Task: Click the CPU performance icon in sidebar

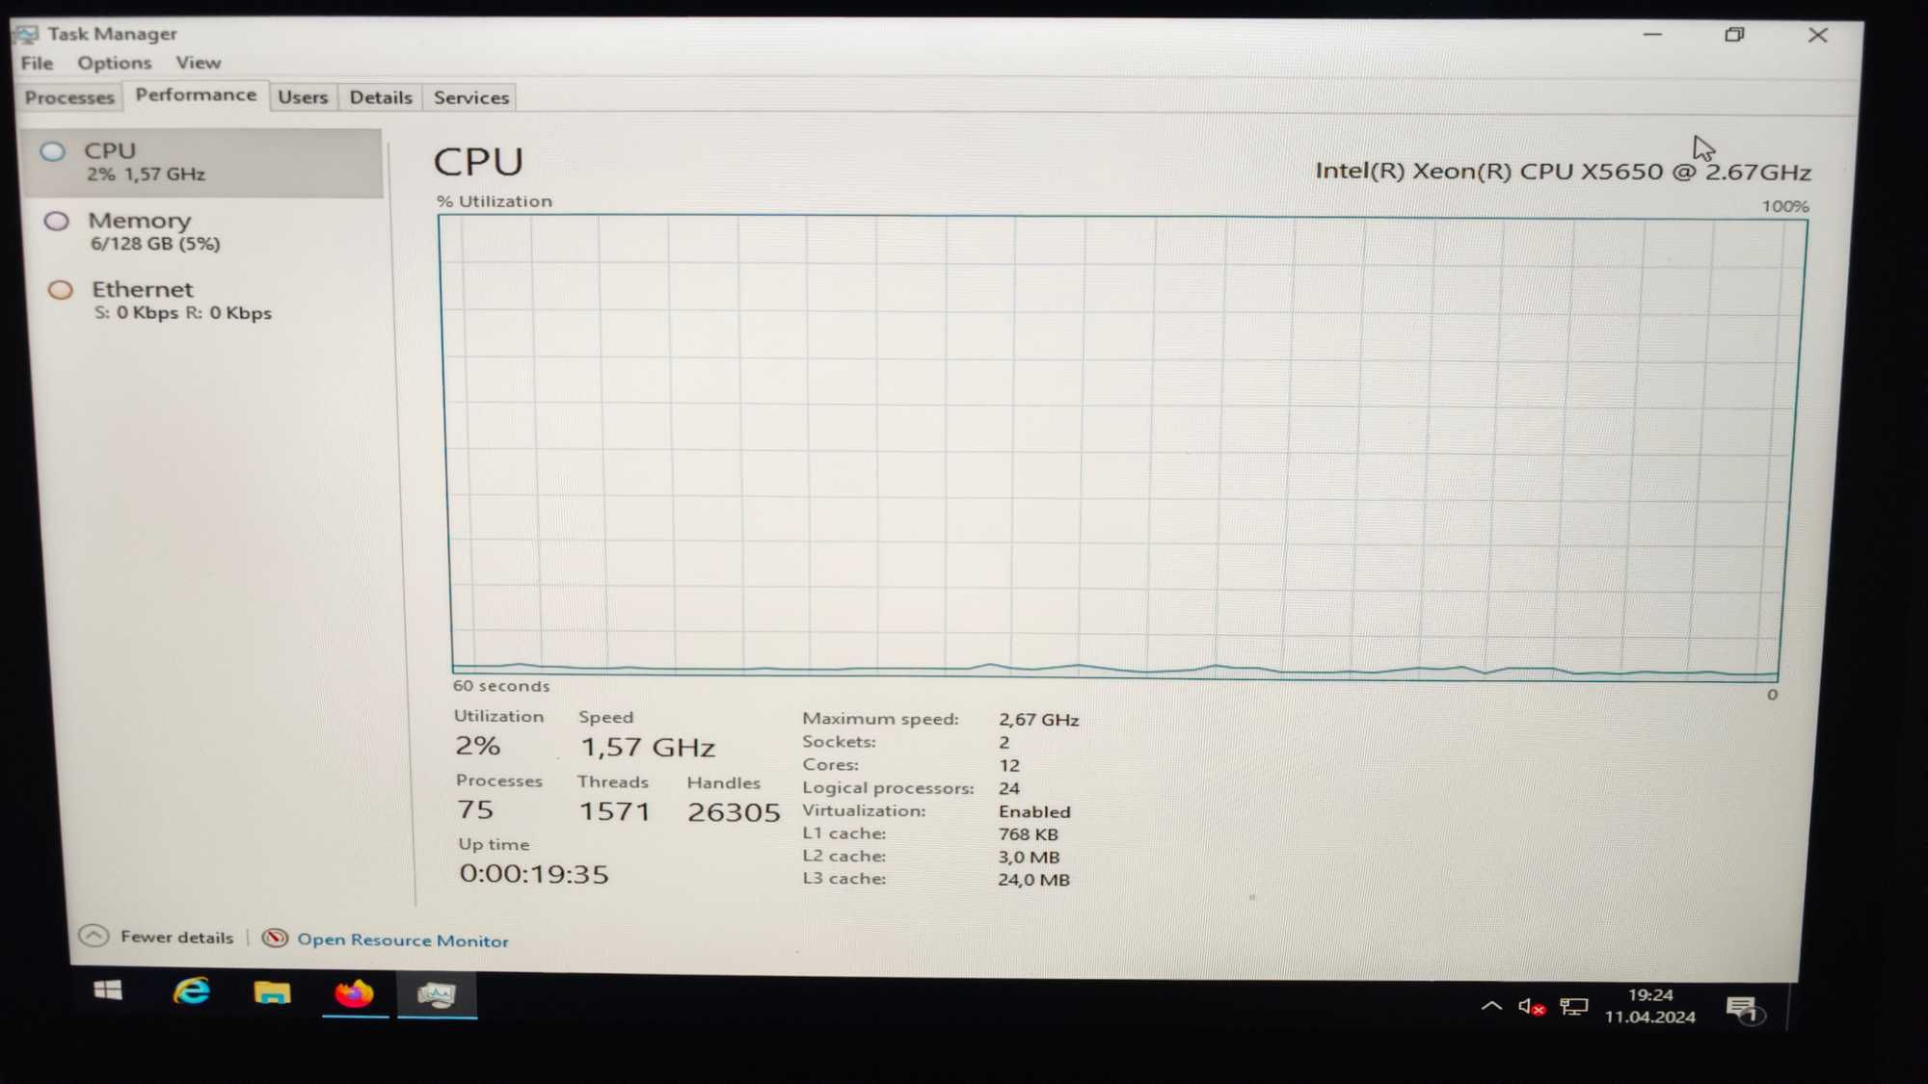Action: (53, 148)
